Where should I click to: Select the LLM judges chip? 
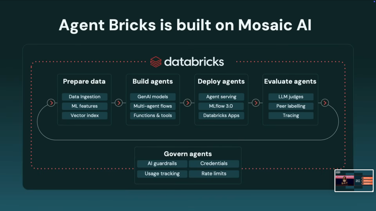(x=291, y=97)
